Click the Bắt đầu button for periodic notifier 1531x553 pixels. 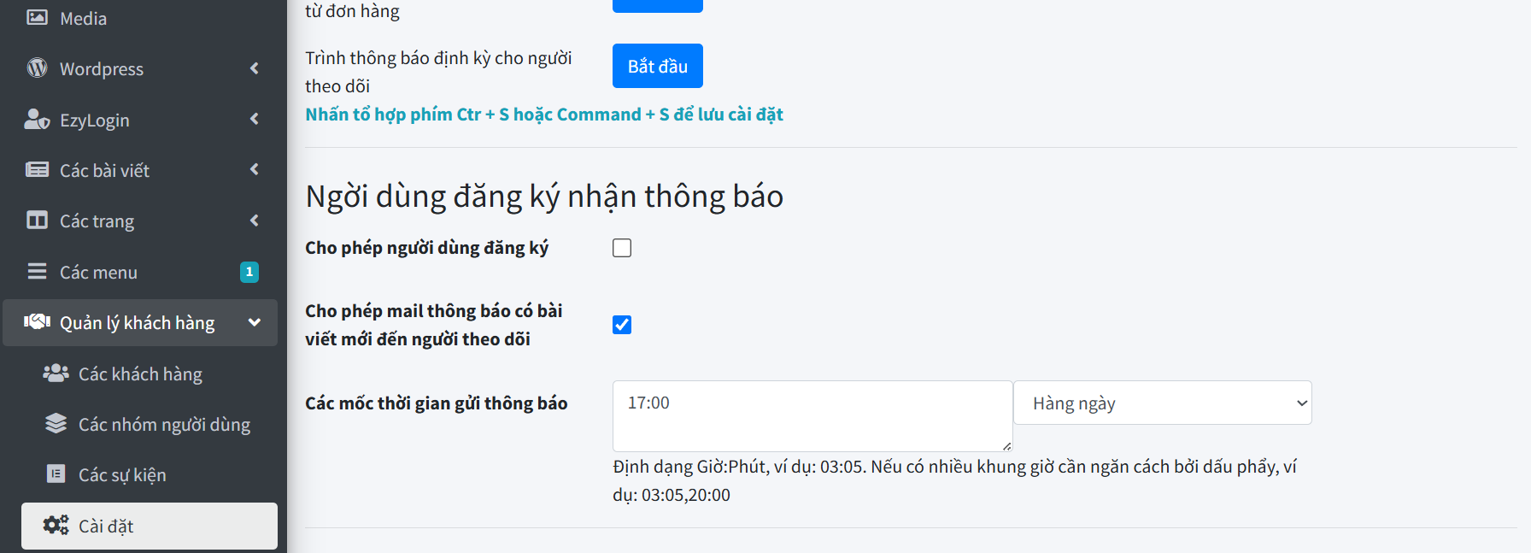pyautogui.click(x=658, y=66)
